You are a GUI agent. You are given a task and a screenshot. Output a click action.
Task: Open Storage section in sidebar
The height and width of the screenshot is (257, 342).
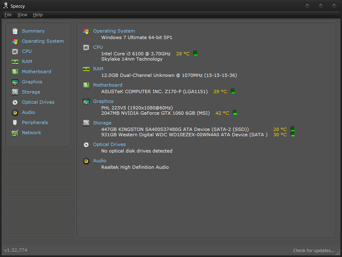pos(31,92)
